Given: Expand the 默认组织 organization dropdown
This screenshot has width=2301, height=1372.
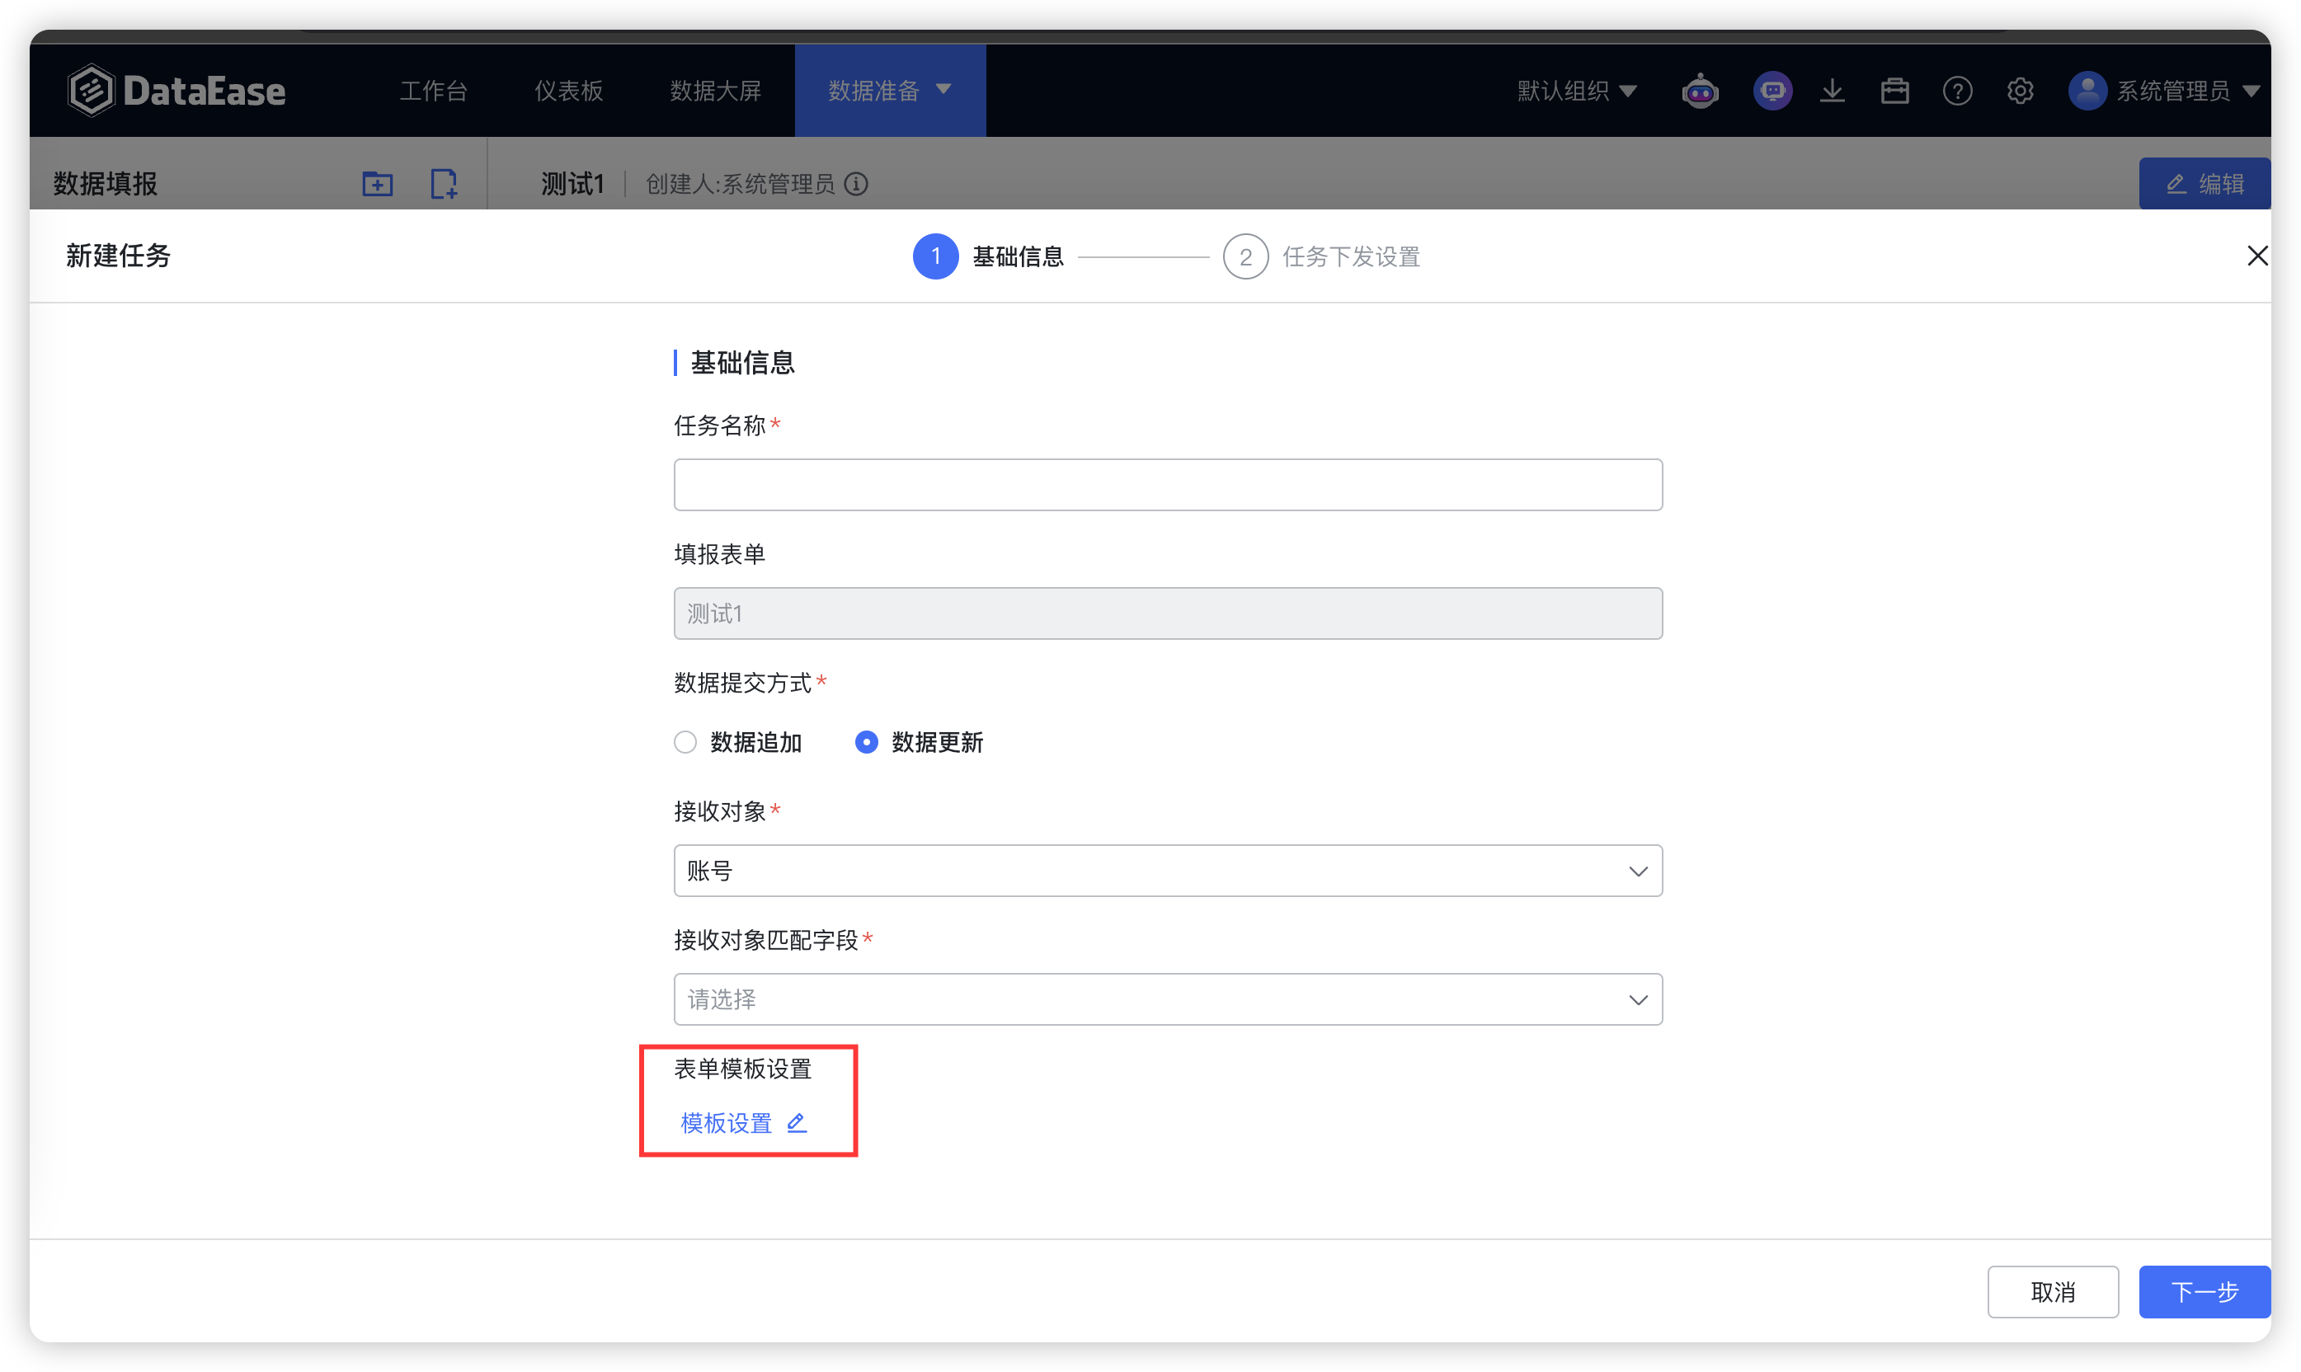Looking at the screenshot, I should 1576,91.
